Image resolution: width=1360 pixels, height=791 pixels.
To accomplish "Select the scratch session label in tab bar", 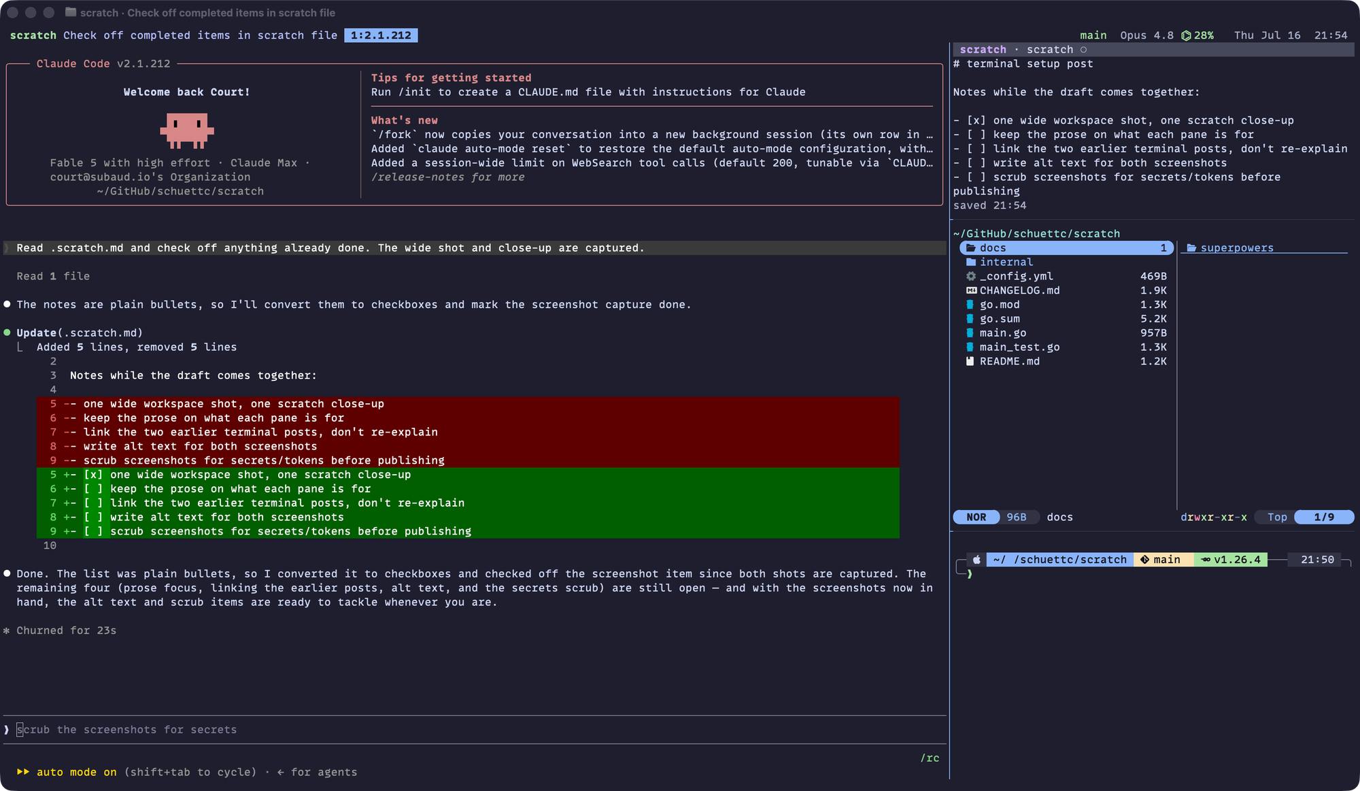I will (x=33, y=35).
